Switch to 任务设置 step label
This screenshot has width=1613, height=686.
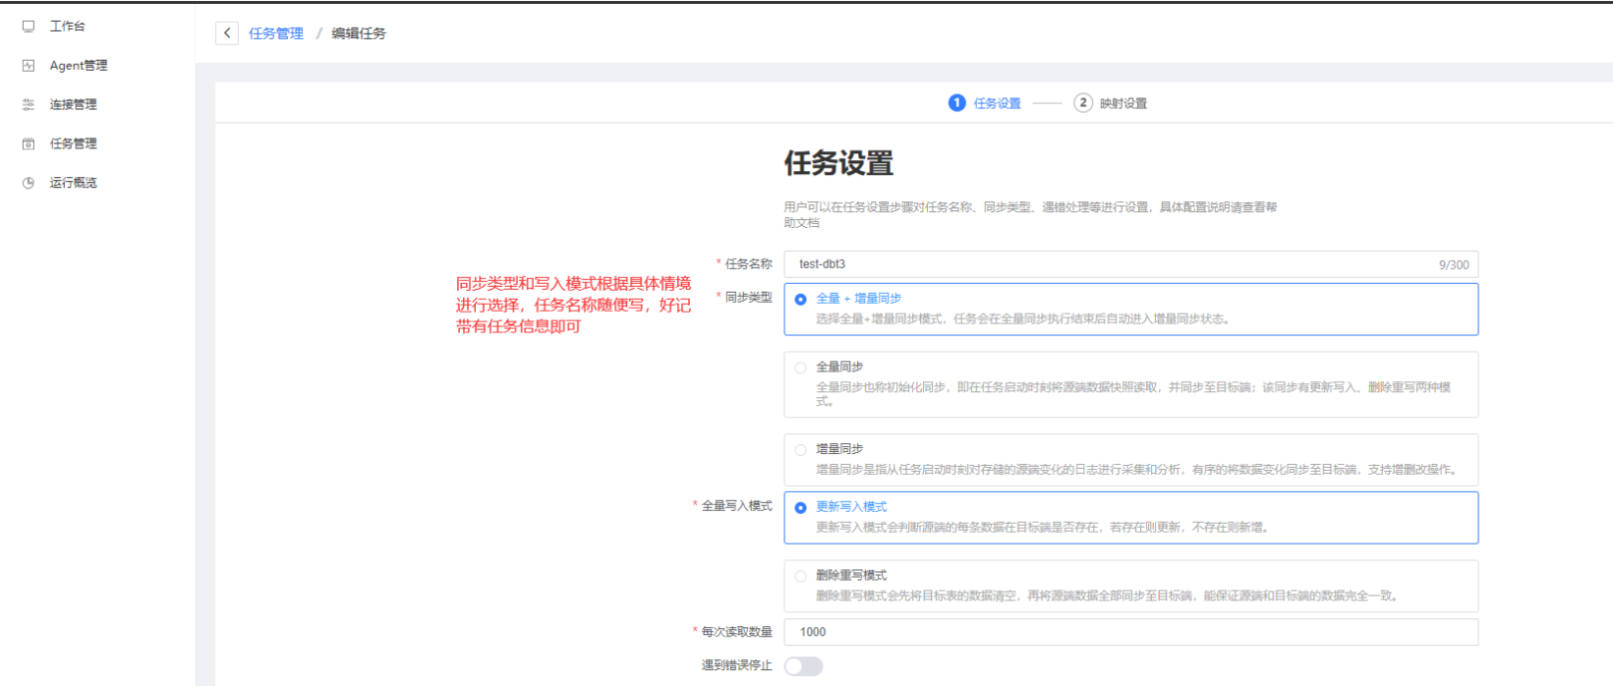tap(997, 104)
